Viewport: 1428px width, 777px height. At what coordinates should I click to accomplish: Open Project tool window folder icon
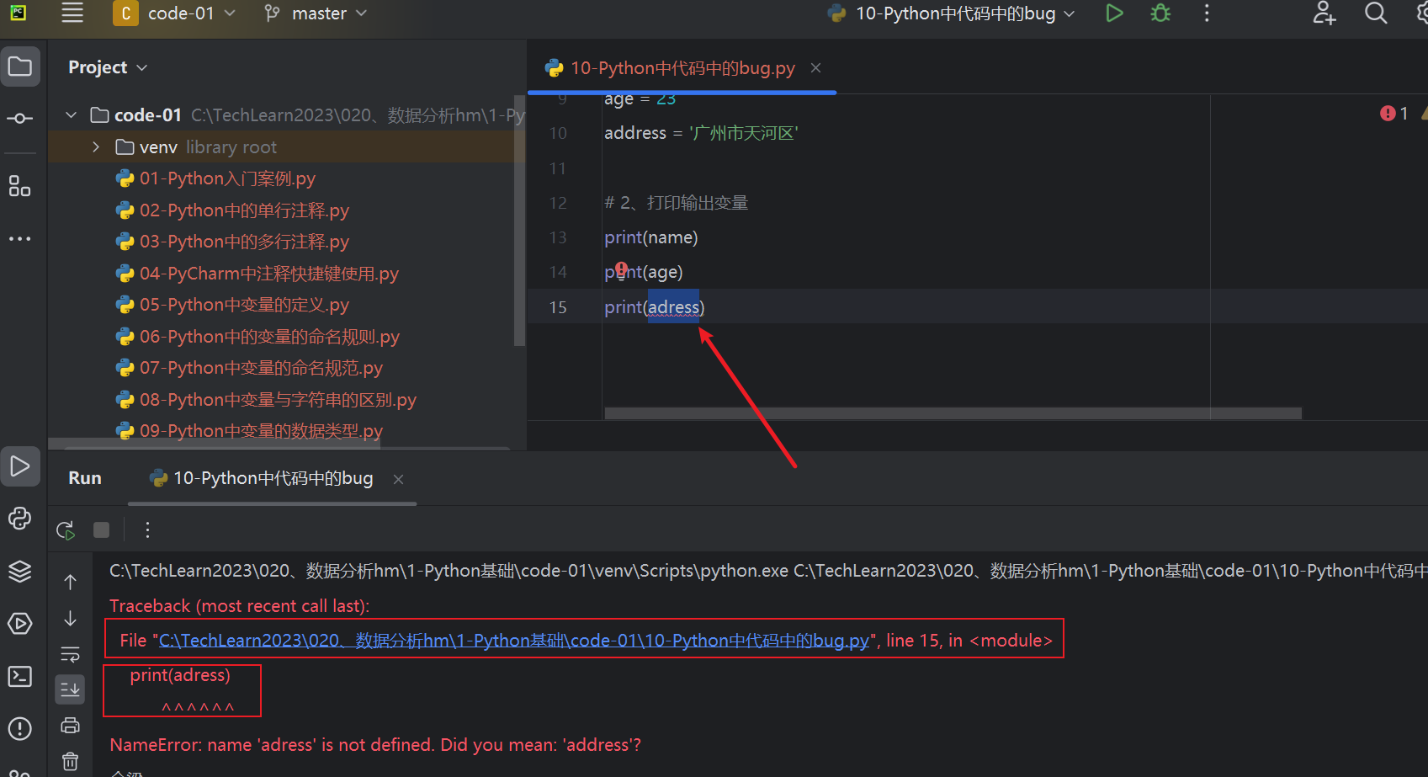click(20, 67)
